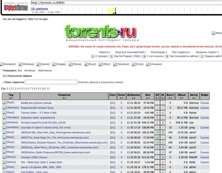Click Очистить фильтр и результаты поиска
The image size is (222, 173).
coord(100,82)
